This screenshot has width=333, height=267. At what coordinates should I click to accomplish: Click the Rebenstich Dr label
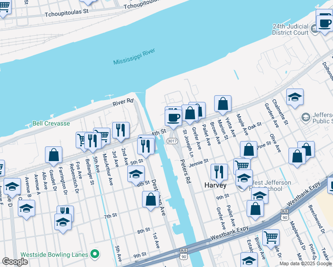pos(74,178)
